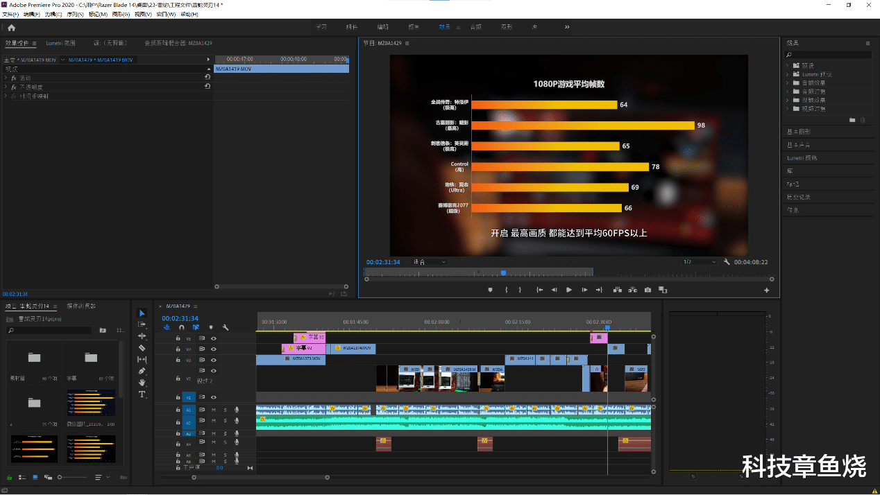Click the Home icon
This screenshot has width=880, height=495.
tap(11, 28)
